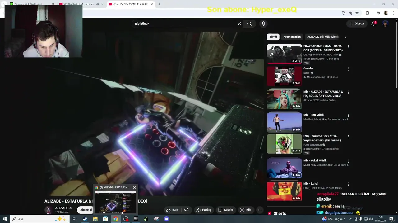Open Chrome extensions puzzle icon
This screenshot has height=223, width=398.
tap(367, 13)
